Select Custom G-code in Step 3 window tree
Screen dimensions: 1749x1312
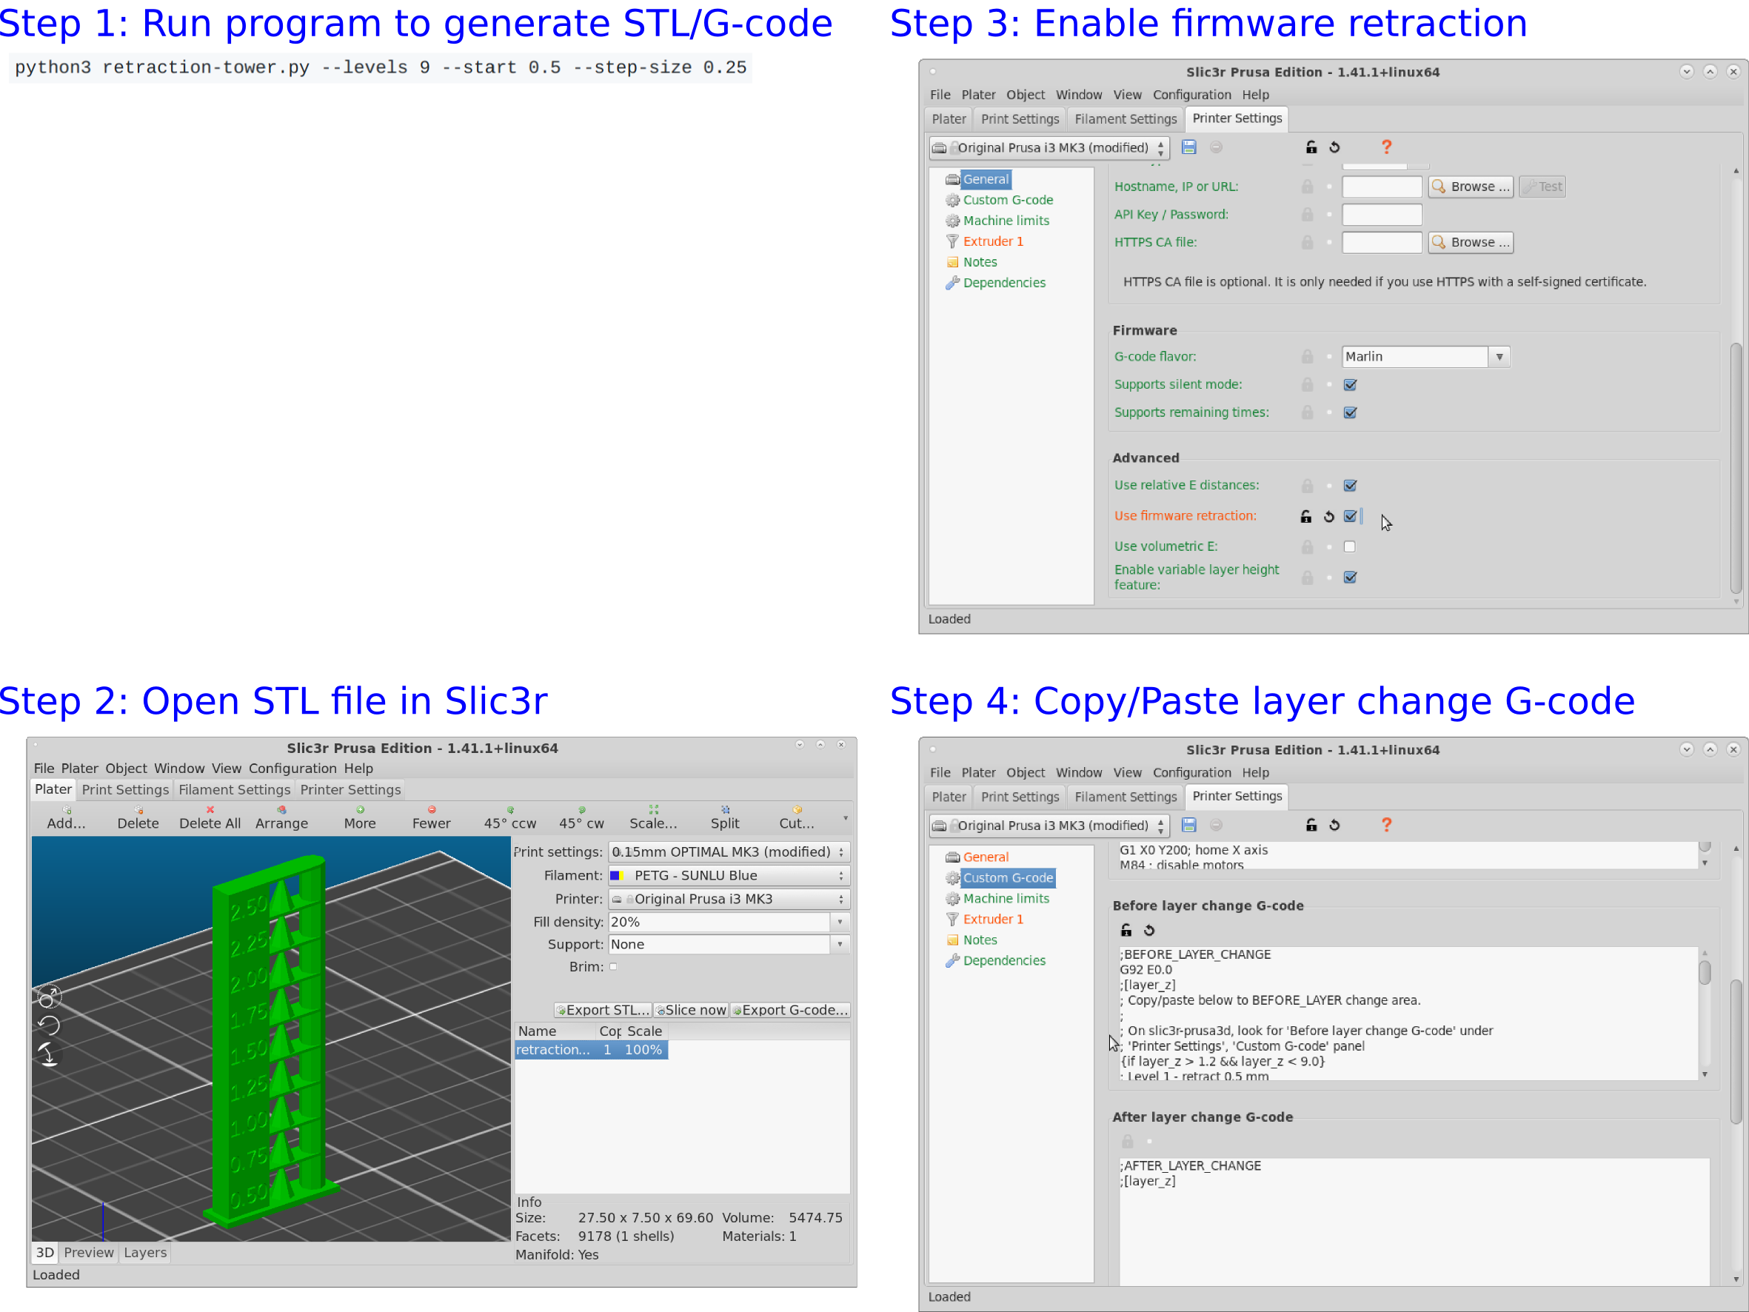coord(1007,200)
